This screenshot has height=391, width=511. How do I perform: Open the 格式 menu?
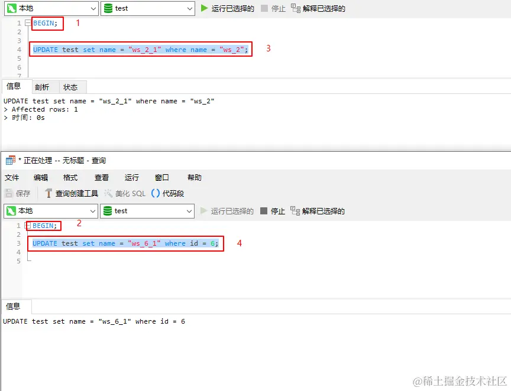click(x=70, y=177)
